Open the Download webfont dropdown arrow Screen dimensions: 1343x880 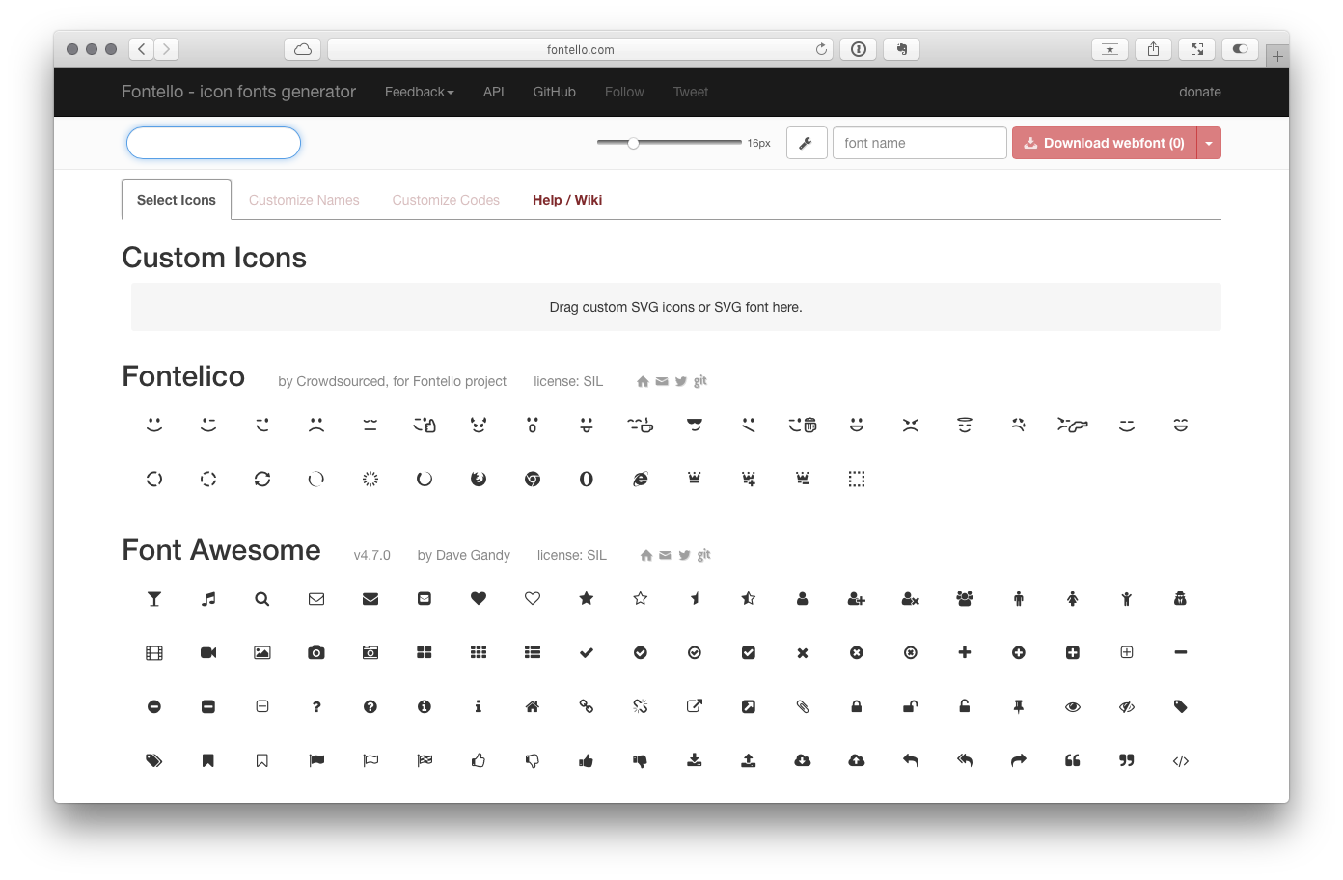(x=1209, y=143)
